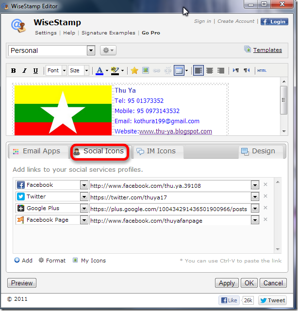The image size is (298, 311).
Task: Open the Size dropdown
Action: click(78, 70)
